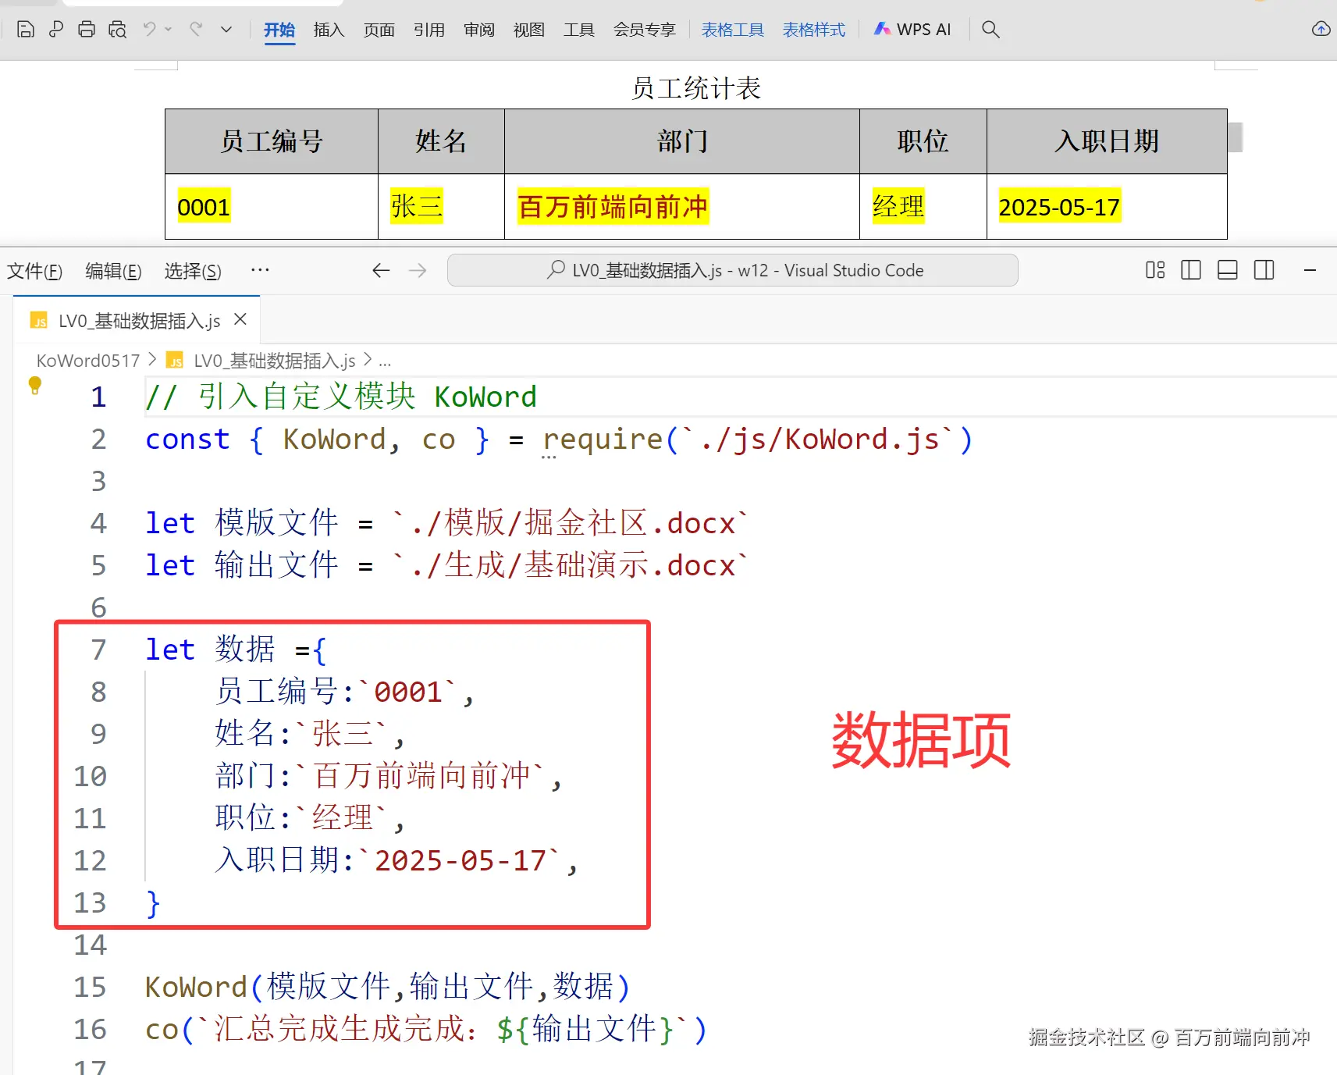Open the 文件(F) menu in VS Code
Image resolution: width=1337 pixels, height=1075 pixels.
click(35, 271)
